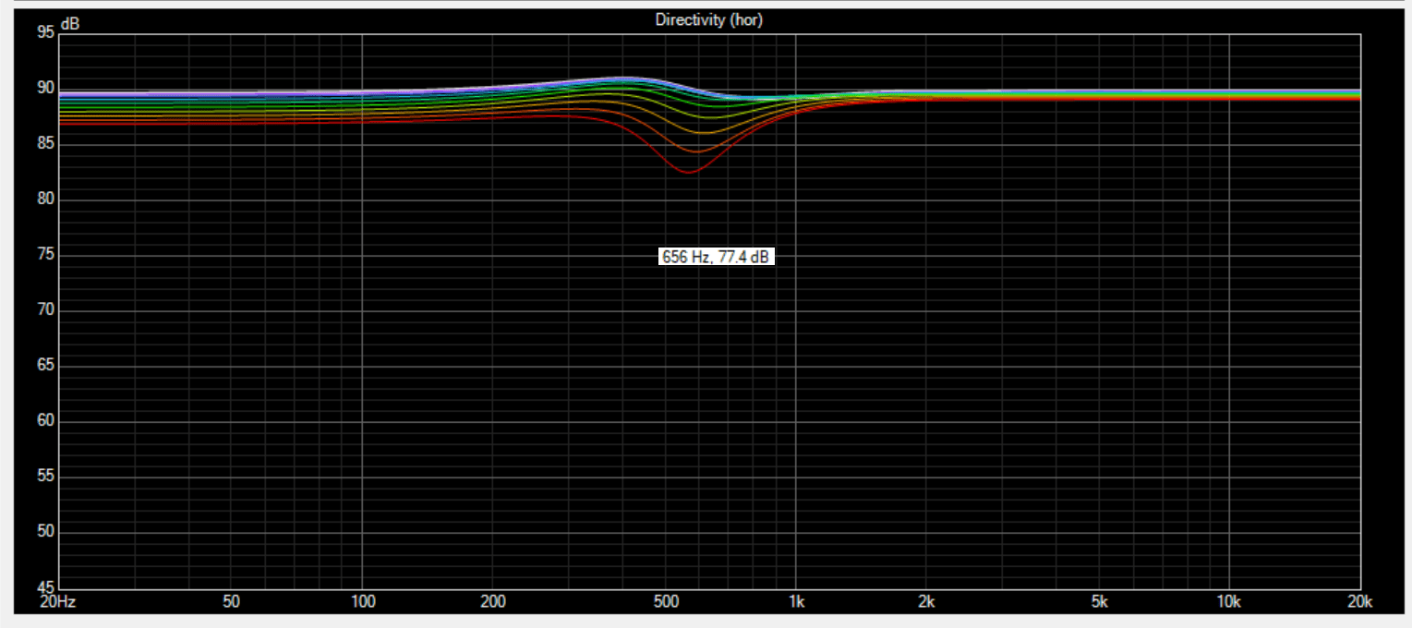Click the 50 label on the vertical dB axis
The height and width of the screenshot is (628, 1412).
[x=46, y=532]
